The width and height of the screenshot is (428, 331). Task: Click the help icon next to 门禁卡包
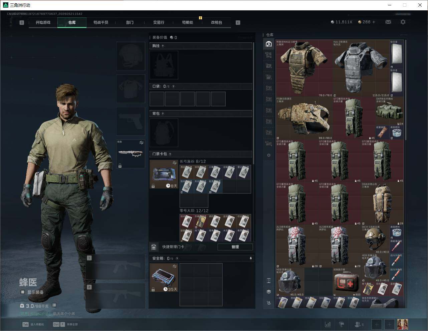click(x=170, y=154)
